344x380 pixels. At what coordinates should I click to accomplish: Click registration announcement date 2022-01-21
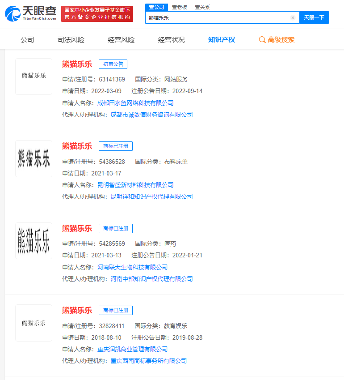[x=187, y=255]
